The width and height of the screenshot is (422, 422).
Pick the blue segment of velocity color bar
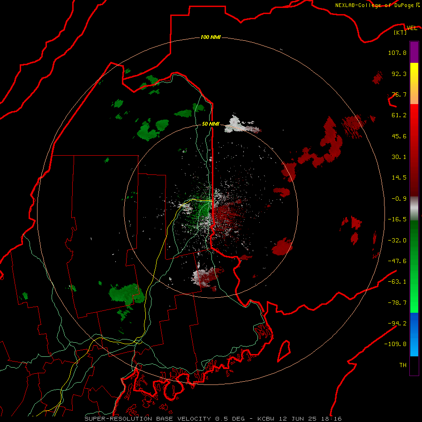click(414, 334)
